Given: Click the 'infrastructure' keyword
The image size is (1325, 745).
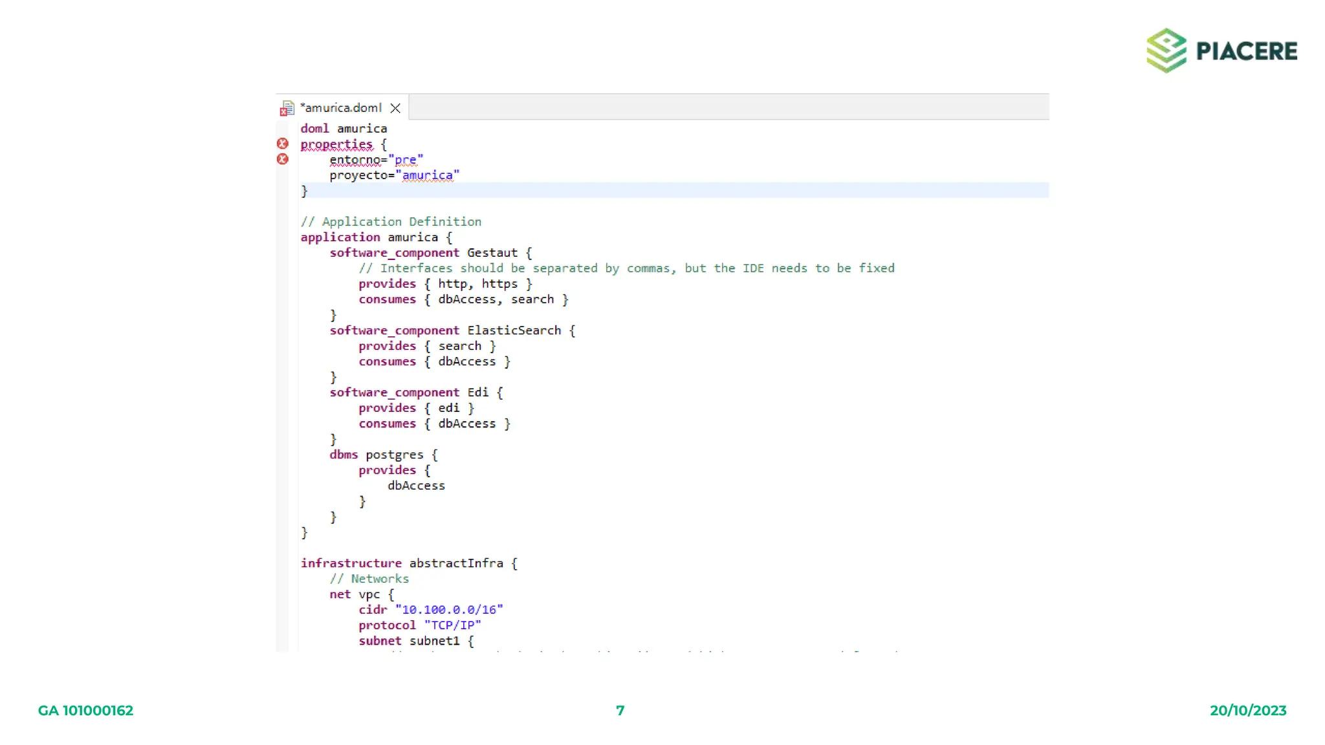Looking at the screenshot, I should (x=351, y=563).
